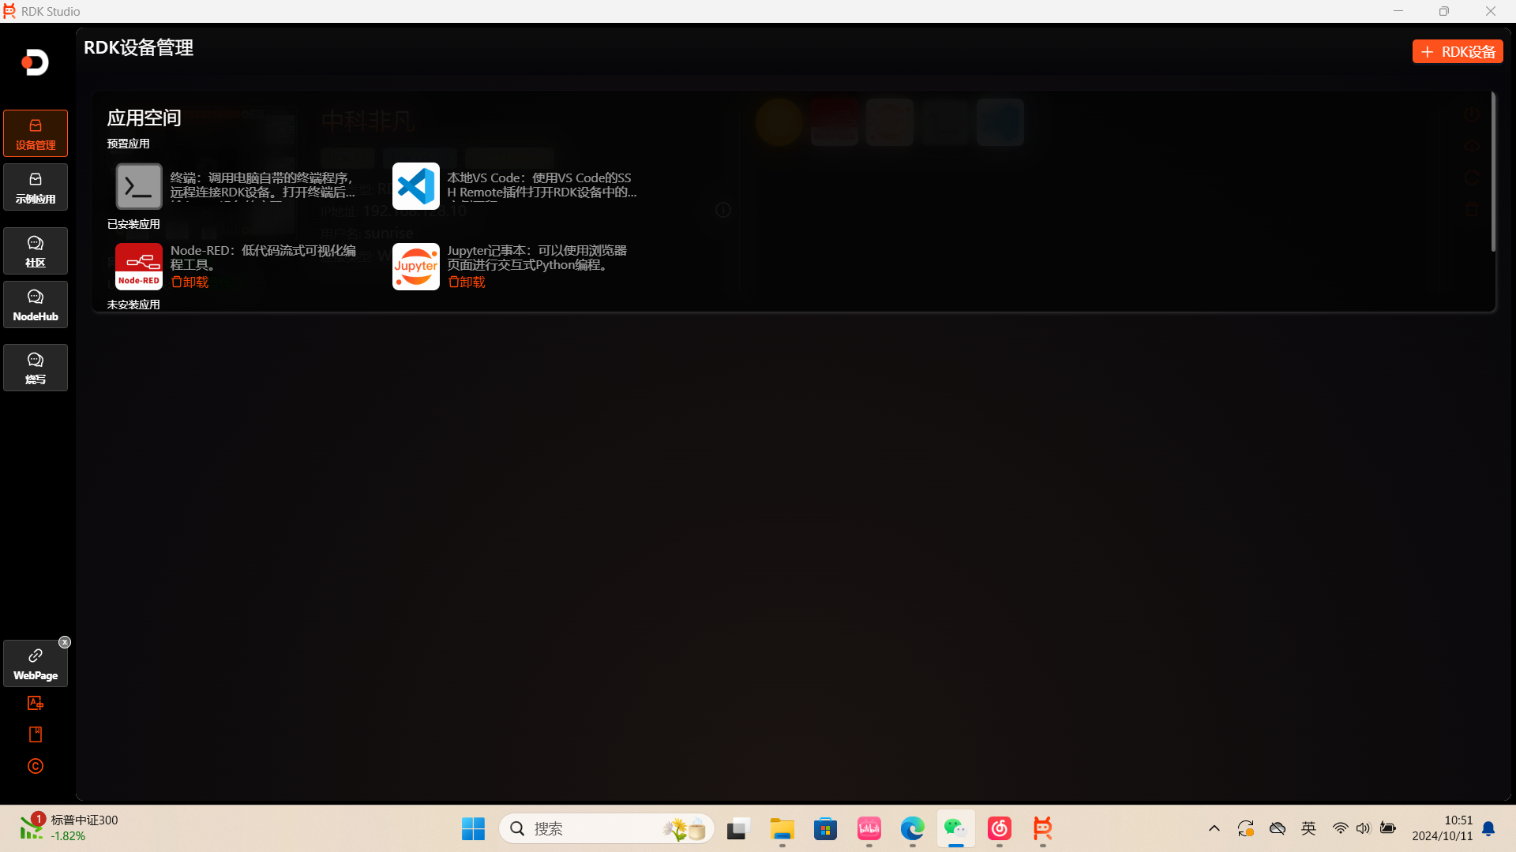
Task: Expand the system tray hidden icons chevron
Action: tap(1214, 828)
